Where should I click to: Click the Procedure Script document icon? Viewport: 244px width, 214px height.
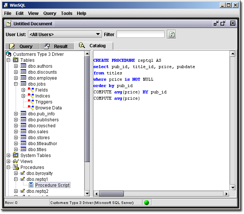31,185
